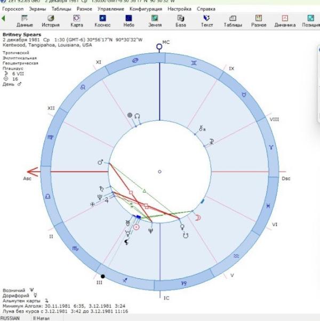
Task: Click the Возничий line at bottom
Action: tap(18, 291)
